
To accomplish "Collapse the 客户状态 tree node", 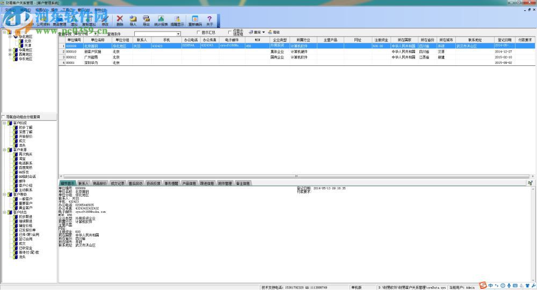I will coord(4,212).
